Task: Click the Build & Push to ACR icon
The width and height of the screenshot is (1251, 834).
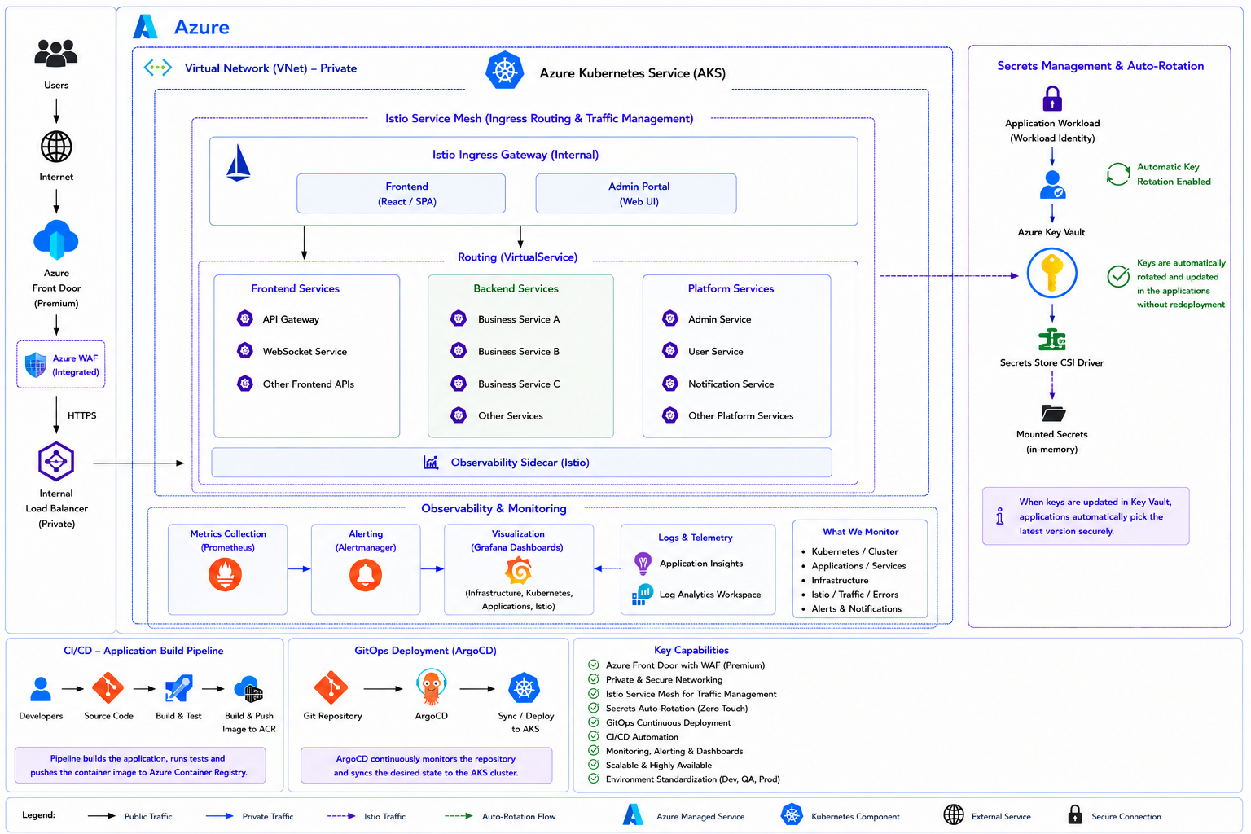Action: [248, 689]
